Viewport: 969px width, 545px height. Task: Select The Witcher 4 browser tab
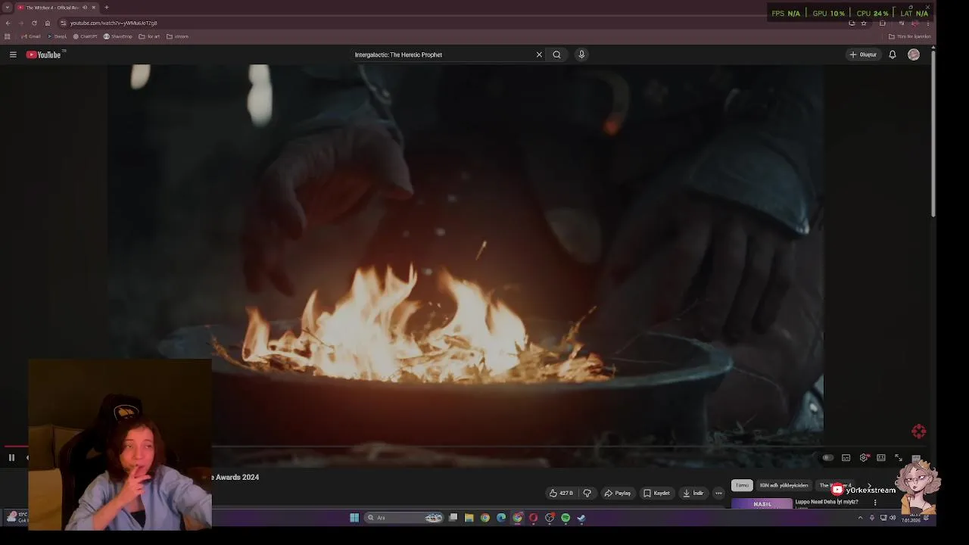[56, 8]
